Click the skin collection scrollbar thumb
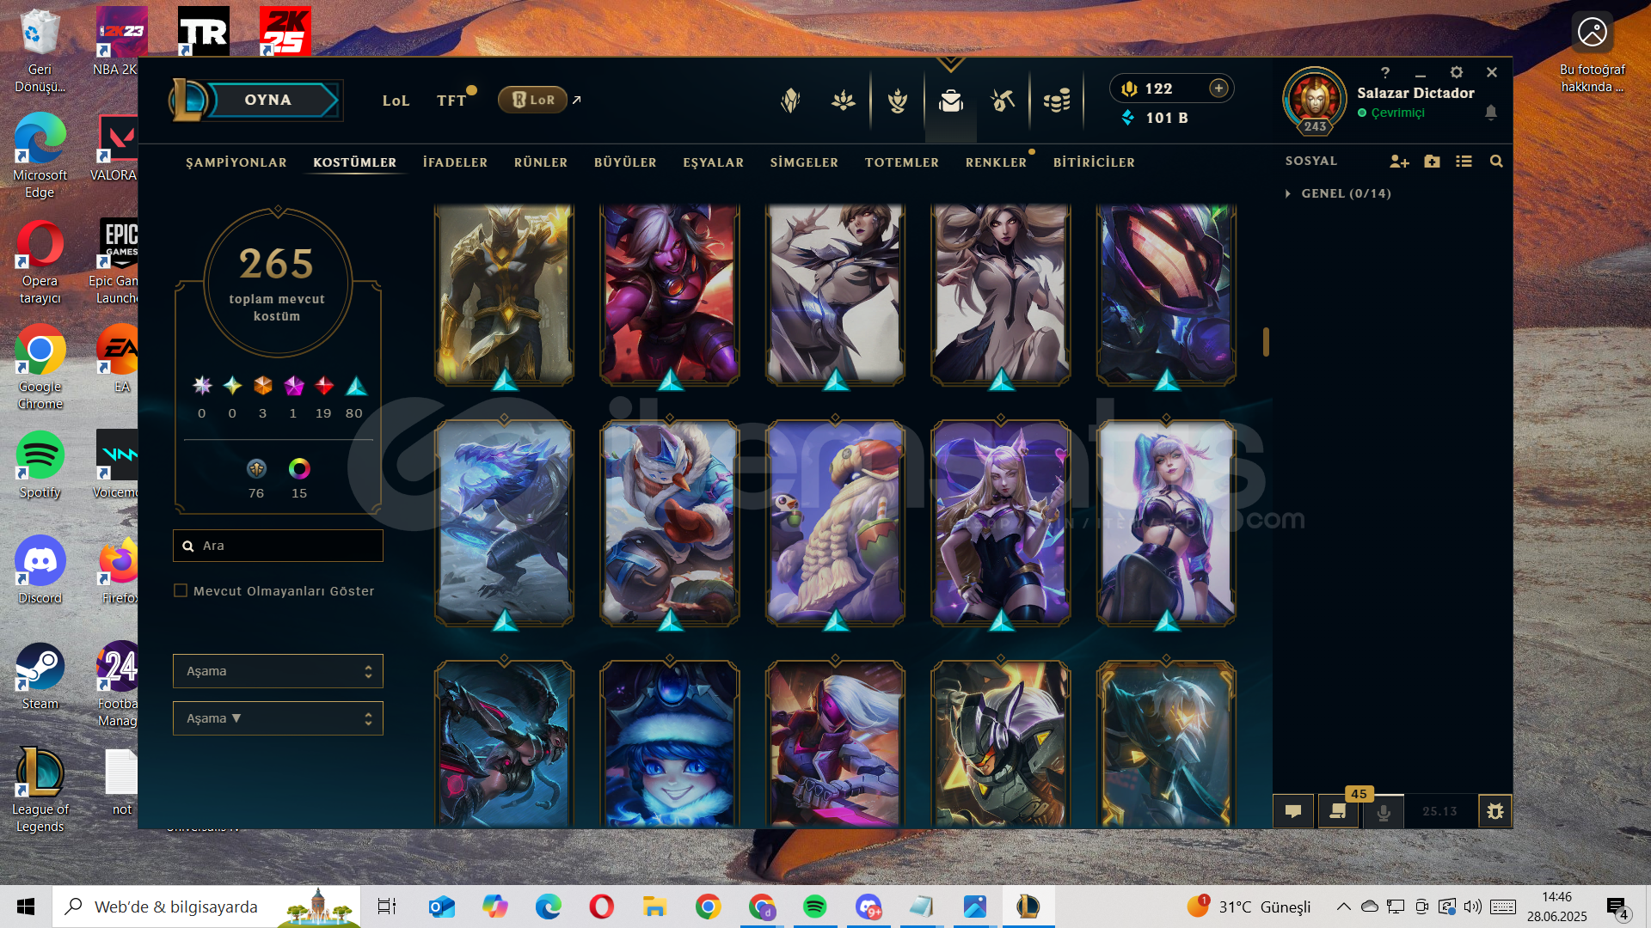The height and width of the screenshot is (928, 1651). [1266, 342]
